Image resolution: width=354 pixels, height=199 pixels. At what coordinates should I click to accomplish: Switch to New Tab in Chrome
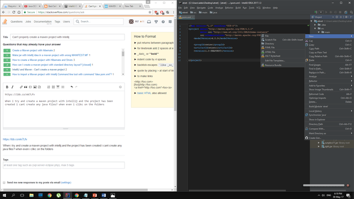pyautogui.click(x=133, y=6)
